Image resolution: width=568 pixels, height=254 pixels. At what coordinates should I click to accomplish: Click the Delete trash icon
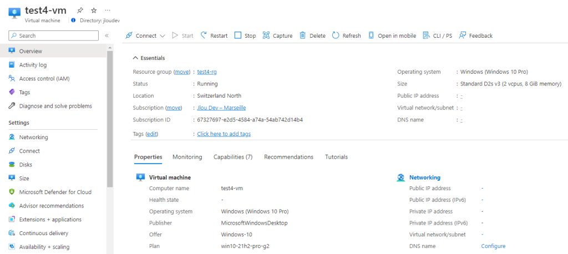[303, 35]
